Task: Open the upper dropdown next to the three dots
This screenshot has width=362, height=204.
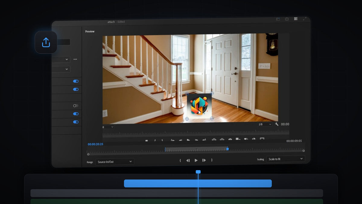Action: (61, 59)
